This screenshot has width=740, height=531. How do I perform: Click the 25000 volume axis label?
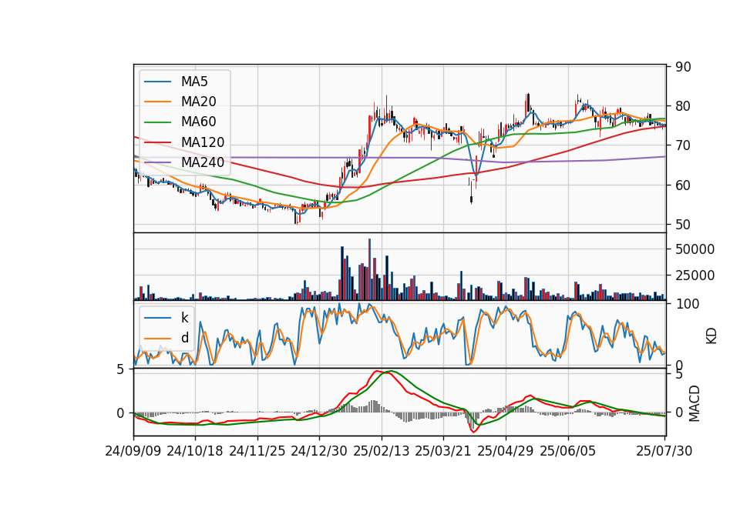click(695, 276)
